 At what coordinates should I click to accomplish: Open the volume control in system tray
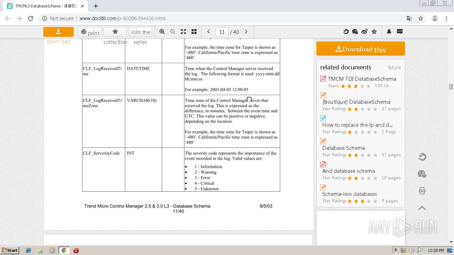pos(412,250)
